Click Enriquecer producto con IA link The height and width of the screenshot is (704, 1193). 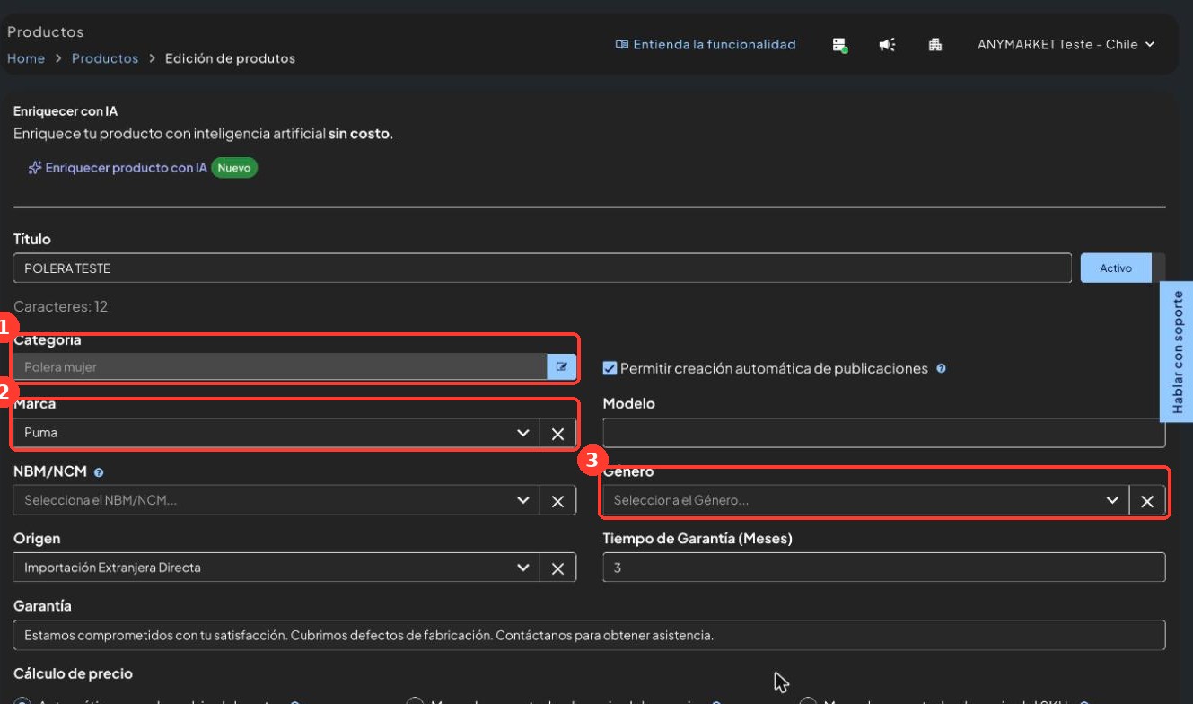coord(127,168)
